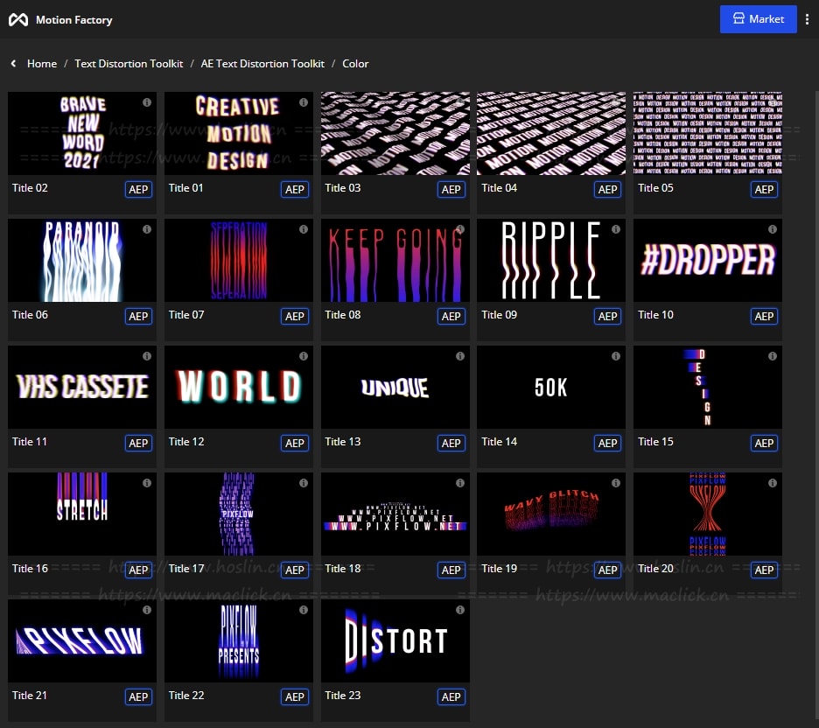Select the Color breadcrumb item
This screenshot has height=728, width=819.
point(355,64)
